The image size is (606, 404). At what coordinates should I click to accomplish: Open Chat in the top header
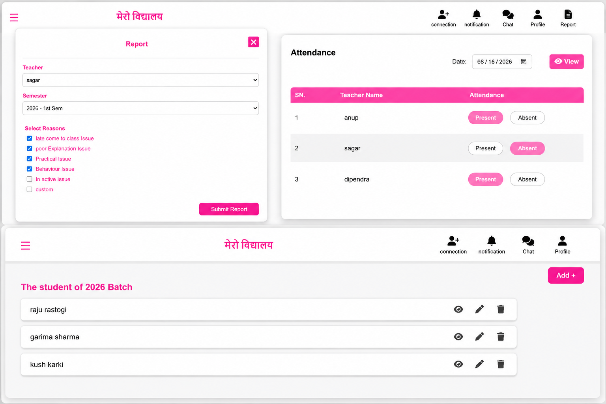[x=508, y=15]
